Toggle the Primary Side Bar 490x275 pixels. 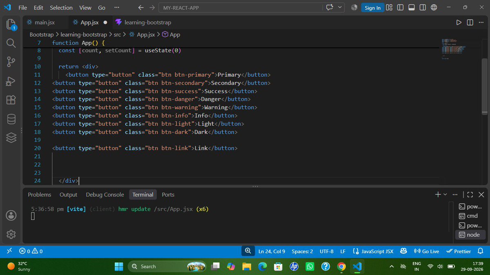400,8
